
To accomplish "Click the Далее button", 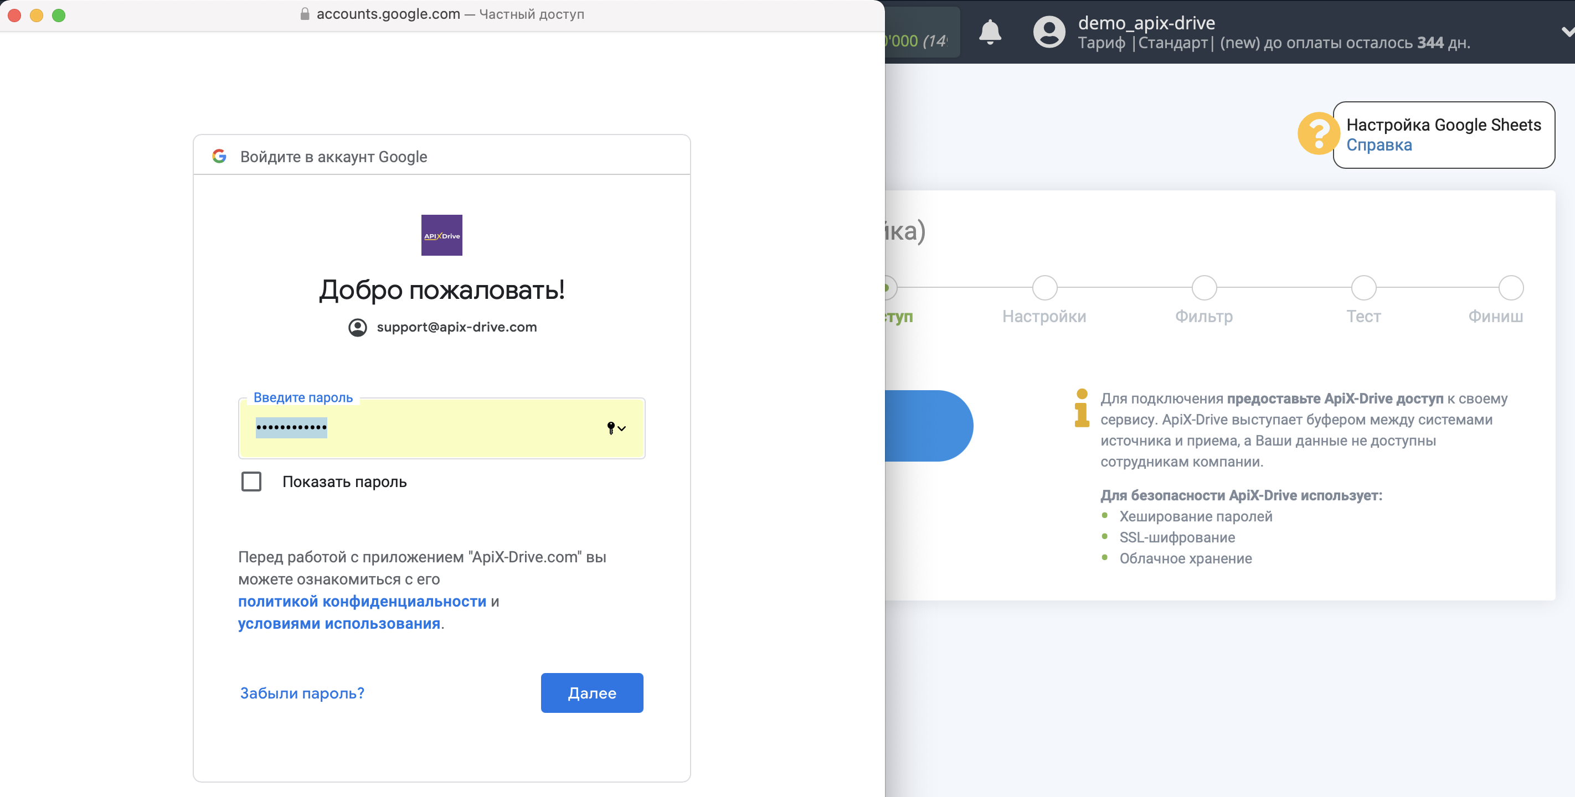I will coord(592,692).
